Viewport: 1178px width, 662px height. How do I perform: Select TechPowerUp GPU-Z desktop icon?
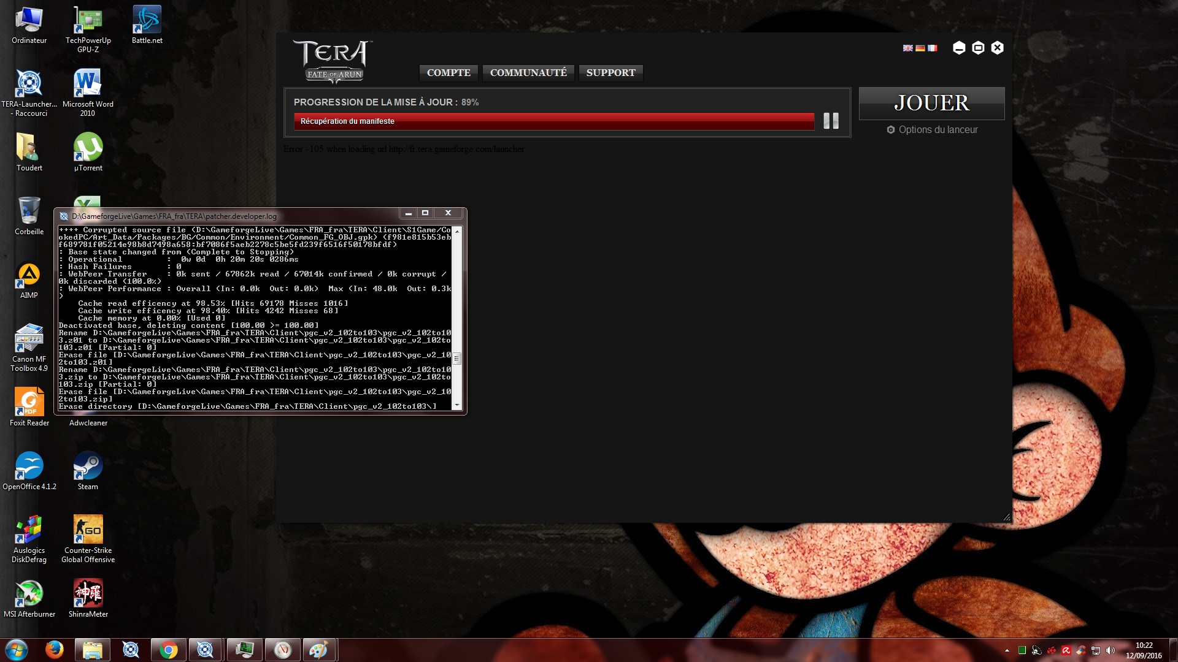pyautogui.click(x=88, y=29)
